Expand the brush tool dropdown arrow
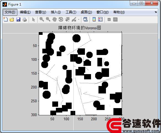Viewport: 161px width, 133px height. click(79, 19)
